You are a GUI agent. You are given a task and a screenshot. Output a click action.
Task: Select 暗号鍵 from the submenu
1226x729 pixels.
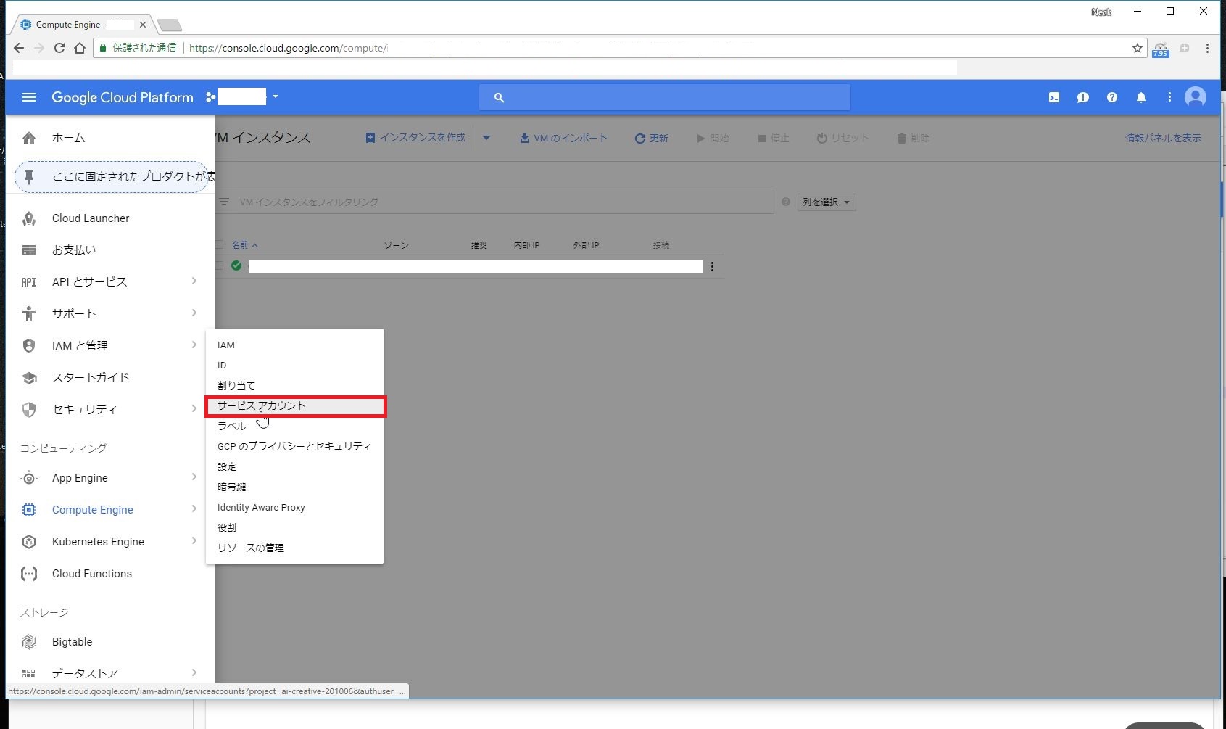294,487
